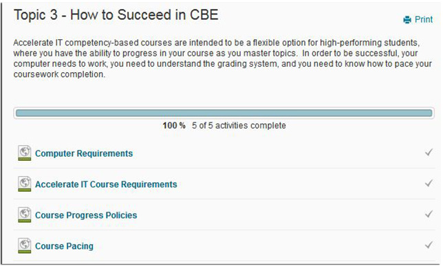This screenshot has width=443, height=266.
Task: Toggle completion checkmark for Course Pacing
Action: click(x=429, y=245)
